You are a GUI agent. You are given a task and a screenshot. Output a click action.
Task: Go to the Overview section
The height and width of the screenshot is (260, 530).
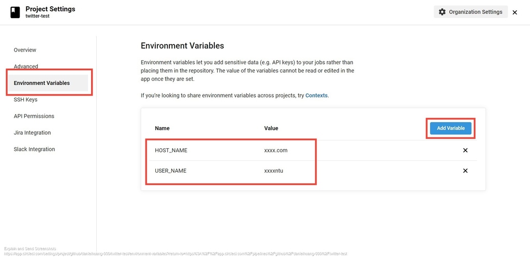coord(25,50)
